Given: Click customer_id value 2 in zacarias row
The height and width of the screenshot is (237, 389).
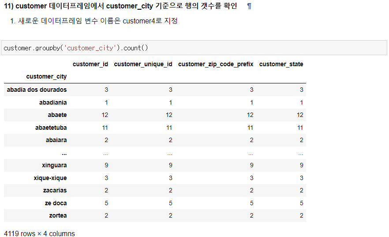Looking at the screenshot, I should (106, 190).
